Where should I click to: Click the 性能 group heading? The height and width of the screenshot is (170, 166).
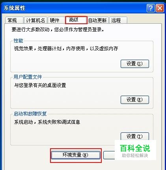click(x=19, y=41)
